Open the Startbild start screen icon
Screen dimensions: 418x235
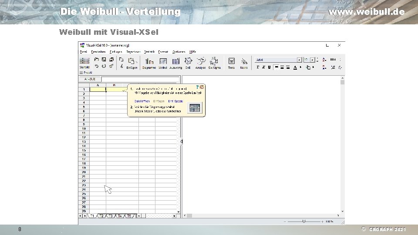(x=84, y=63)
